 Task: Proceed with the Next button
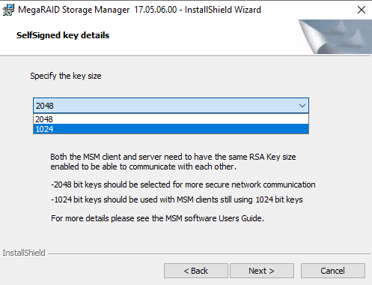262,271
